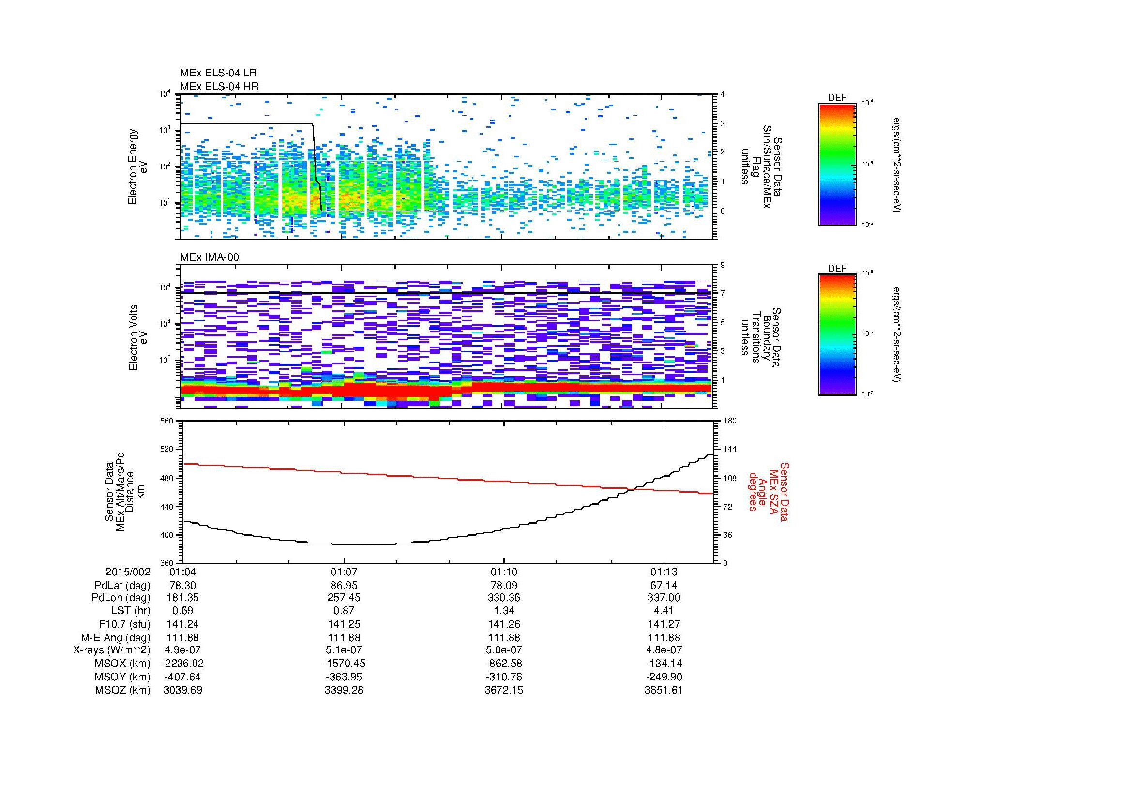1132x800 pixels.
Task: Click the 'PdLat (deg)' row label
Action: click(122, 586)
